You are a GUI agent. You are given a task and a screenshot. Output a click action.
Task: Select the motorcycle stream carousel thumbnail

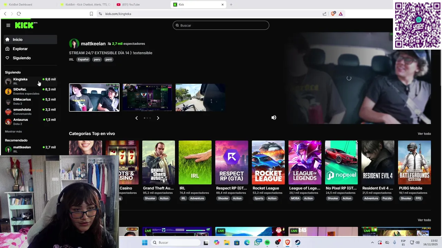200,97
